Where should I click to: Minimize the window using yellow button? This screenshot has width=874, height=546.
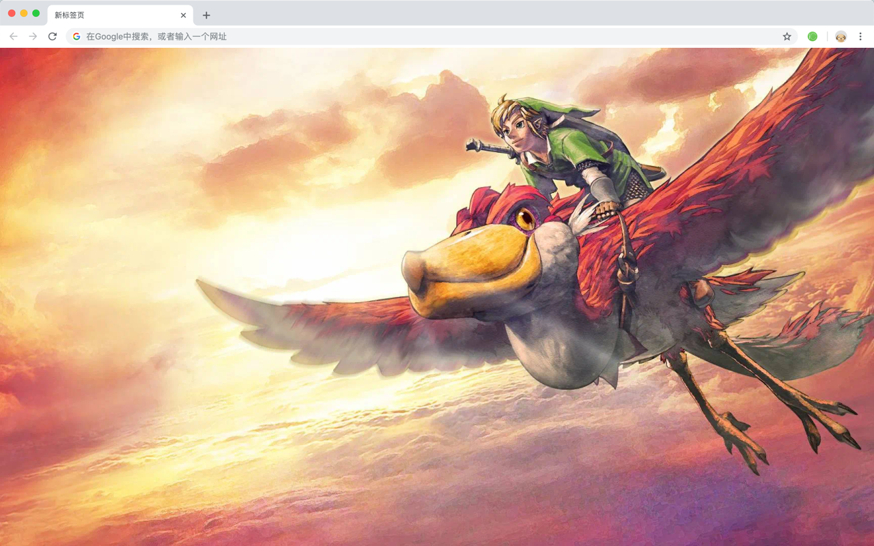pos(24,13)
